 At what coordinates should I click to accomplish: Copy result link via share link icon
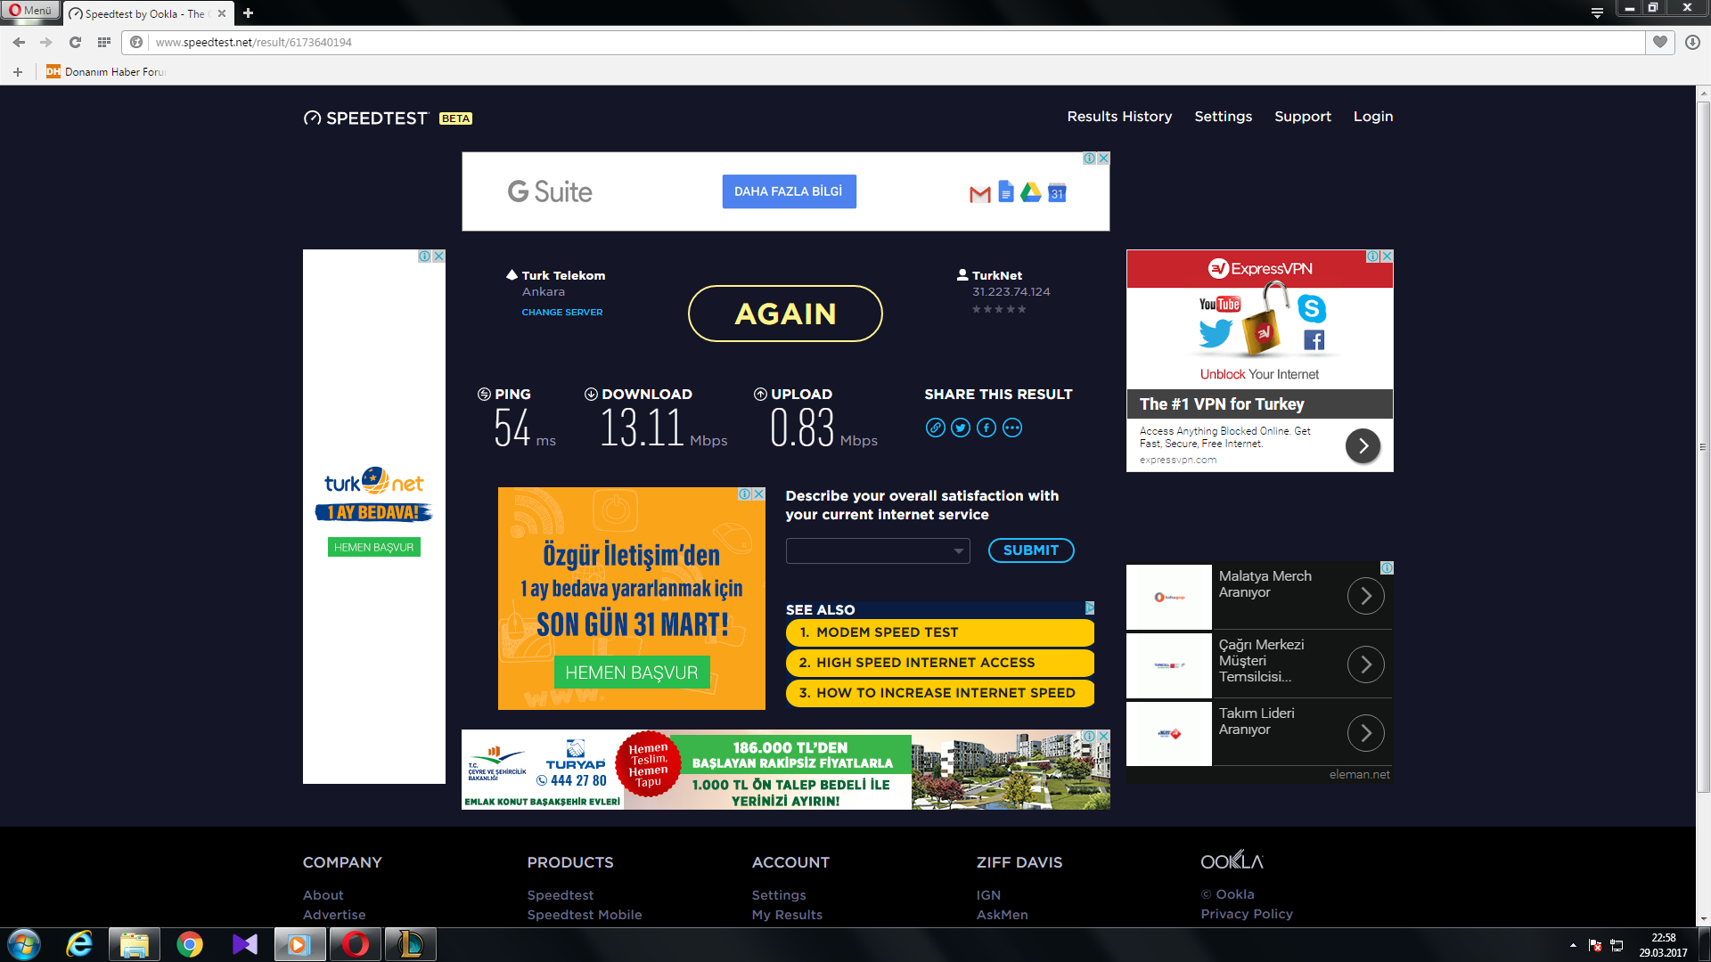[935, 428]
